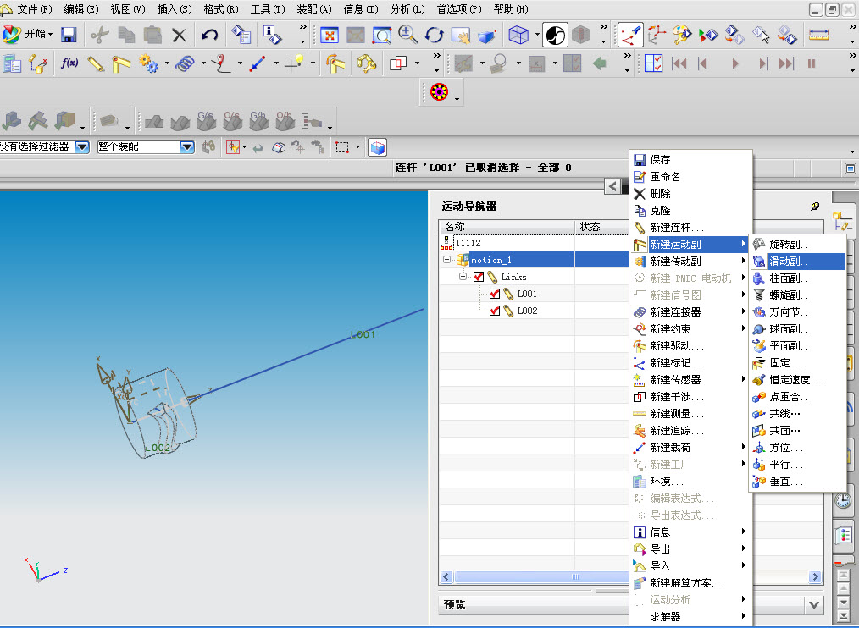Choose 球面副 joint option
The width and height of the screenshot is (859, 628).
click(797, 329)
